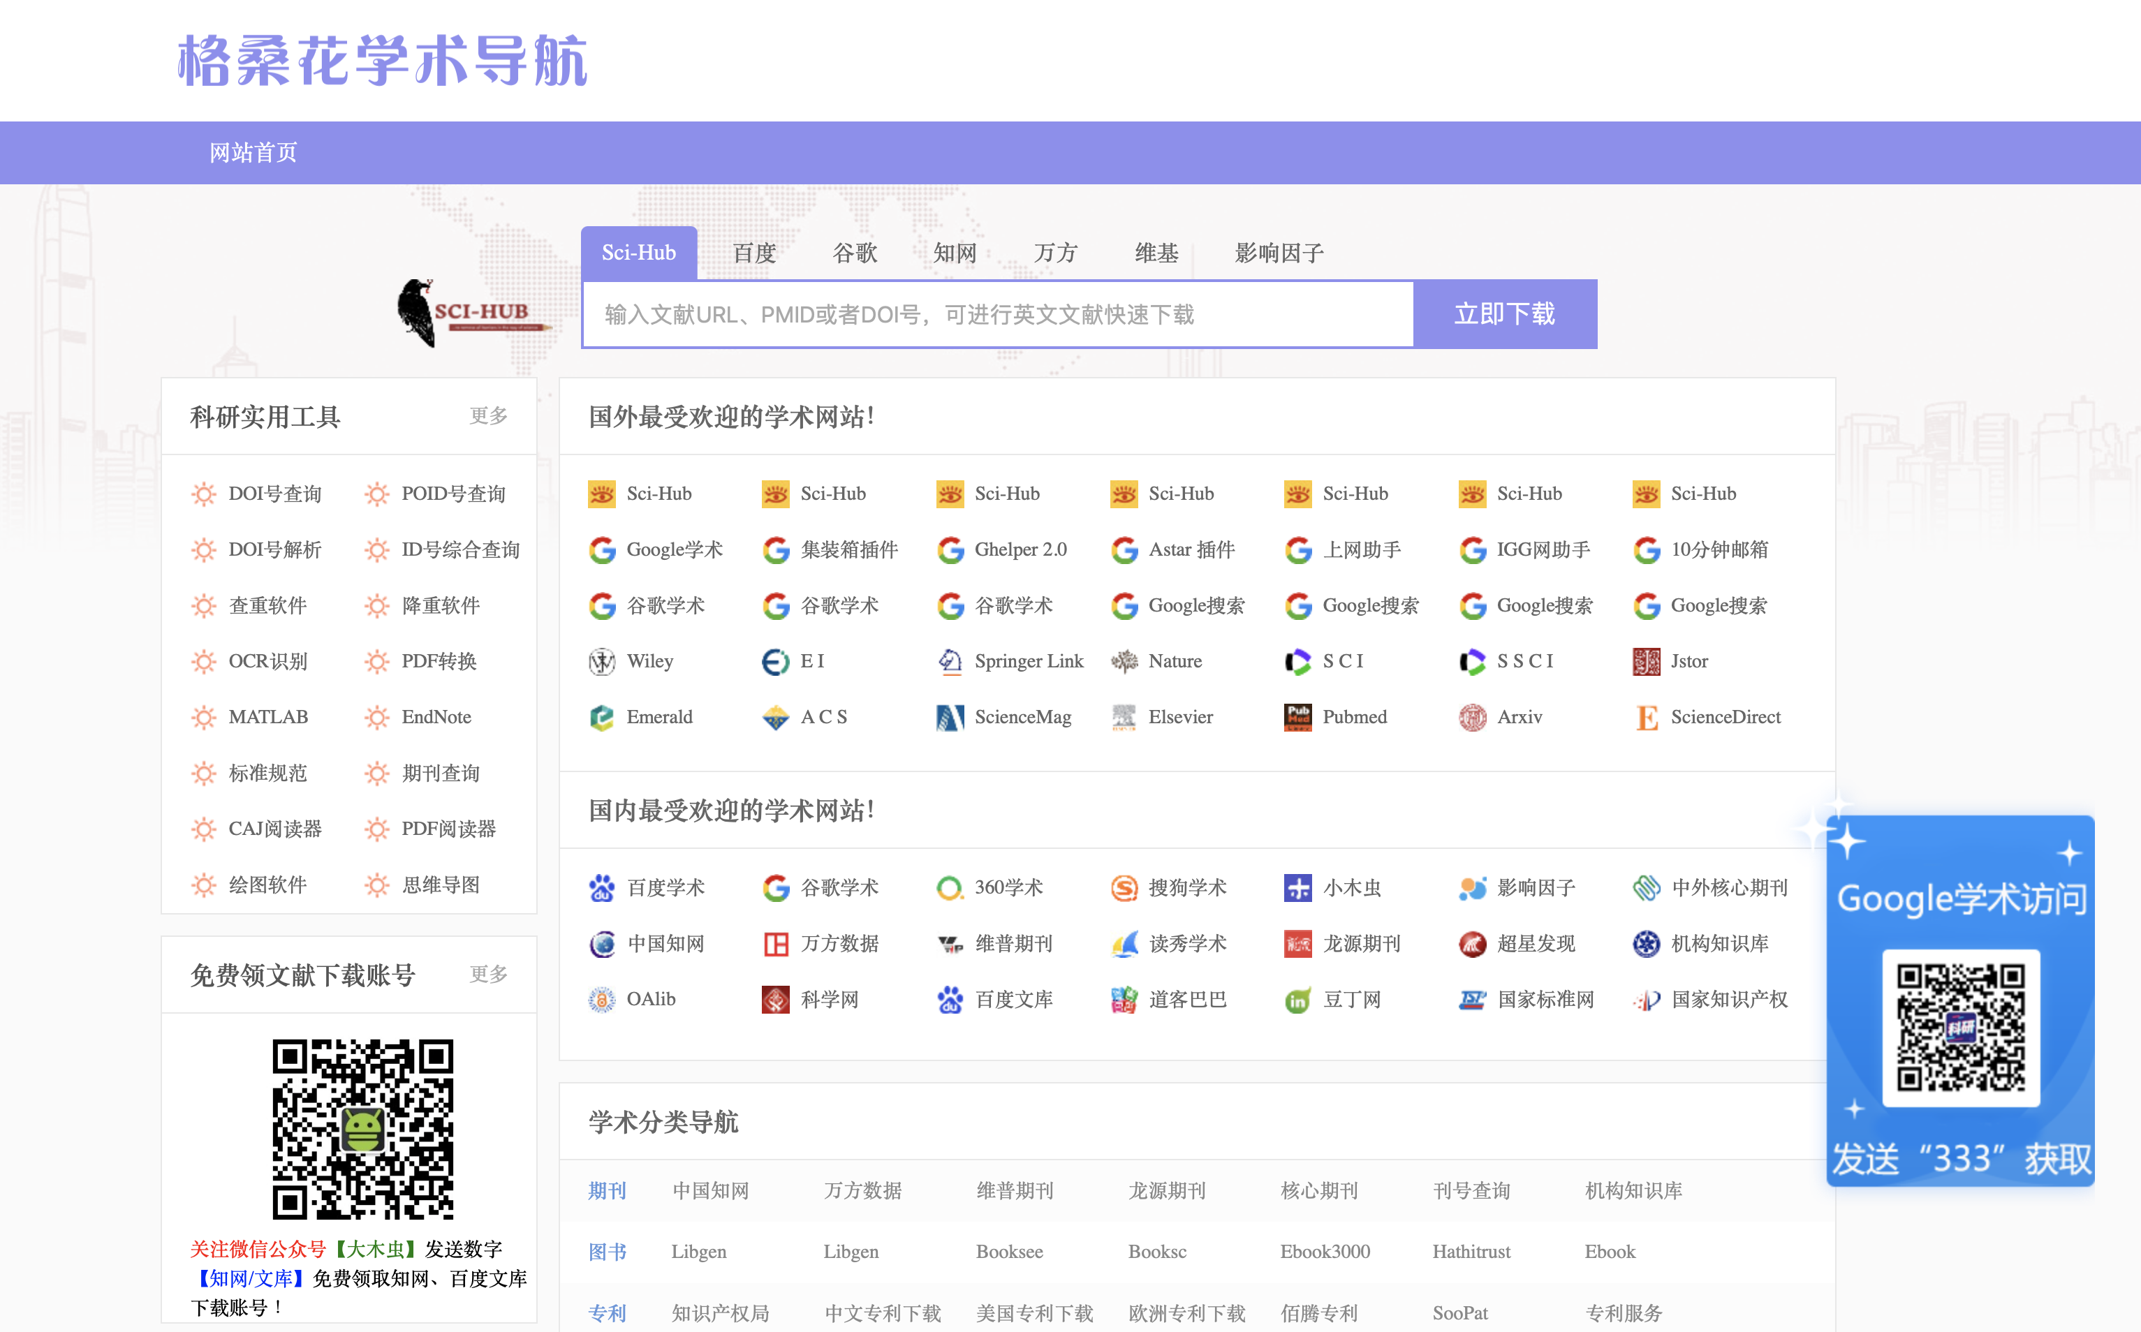The height and width of the screenshot is (1332, 2141).
Task: Open 核心期刊 in the 期刊 row
Action: tap(1320, 1191)
